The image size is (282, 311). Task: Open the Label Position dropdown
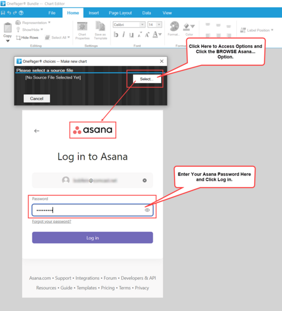click(257, 30)
